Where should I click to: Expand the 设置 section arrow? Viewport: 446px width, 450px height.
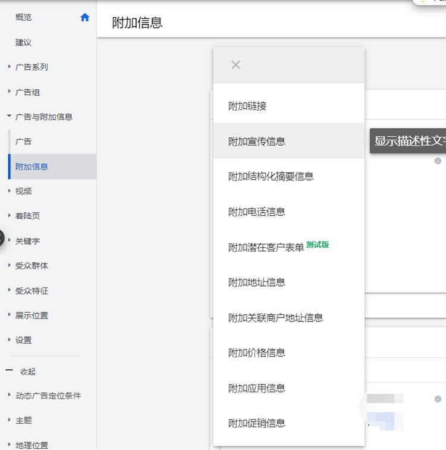point(9,340)
